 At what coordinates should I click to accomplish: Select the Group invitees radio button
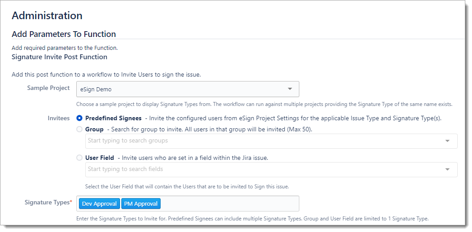pos(79,129)
